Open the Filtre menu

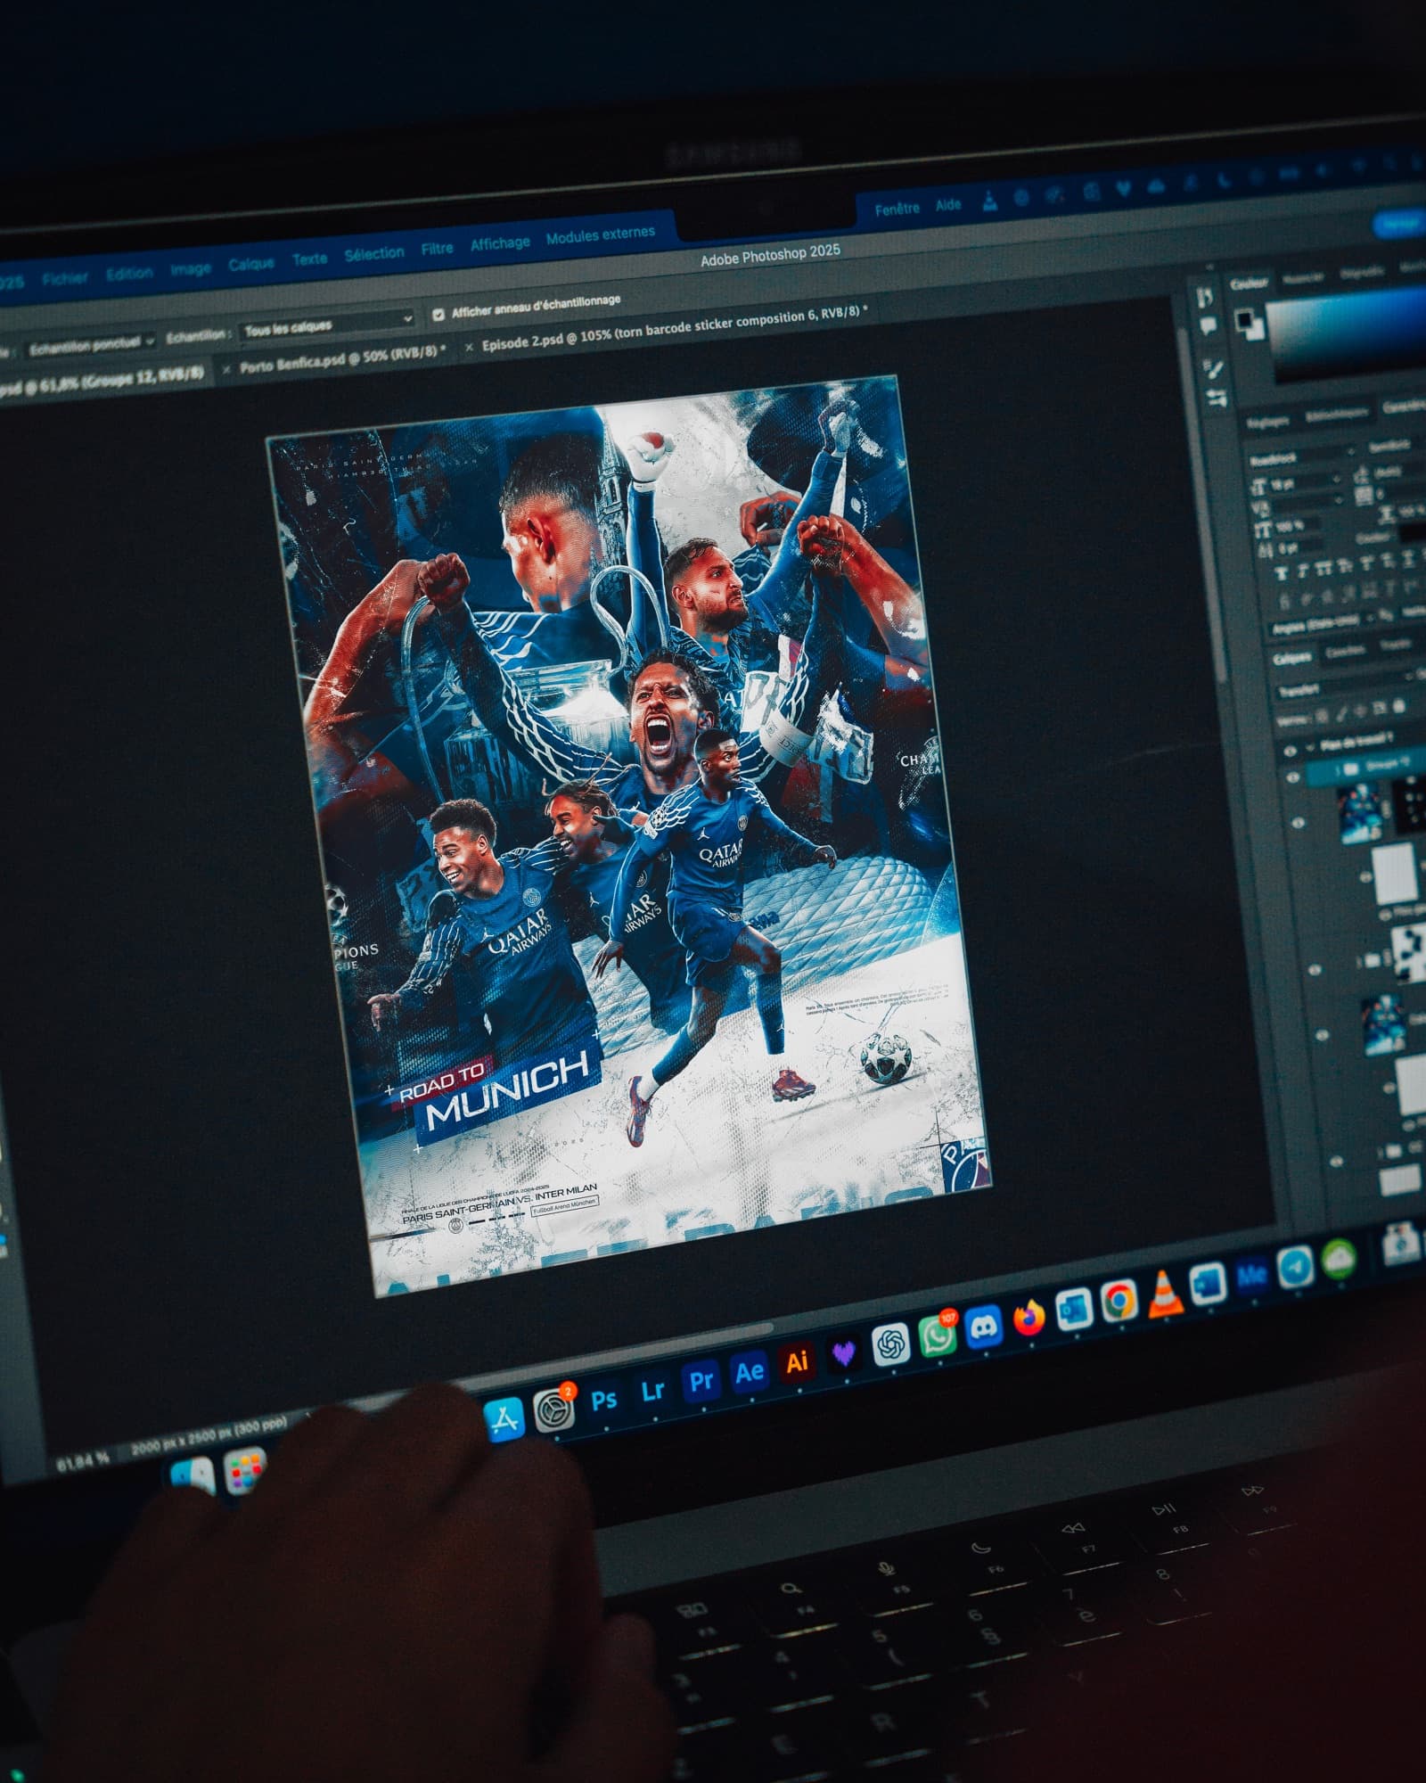coord(437,248)
